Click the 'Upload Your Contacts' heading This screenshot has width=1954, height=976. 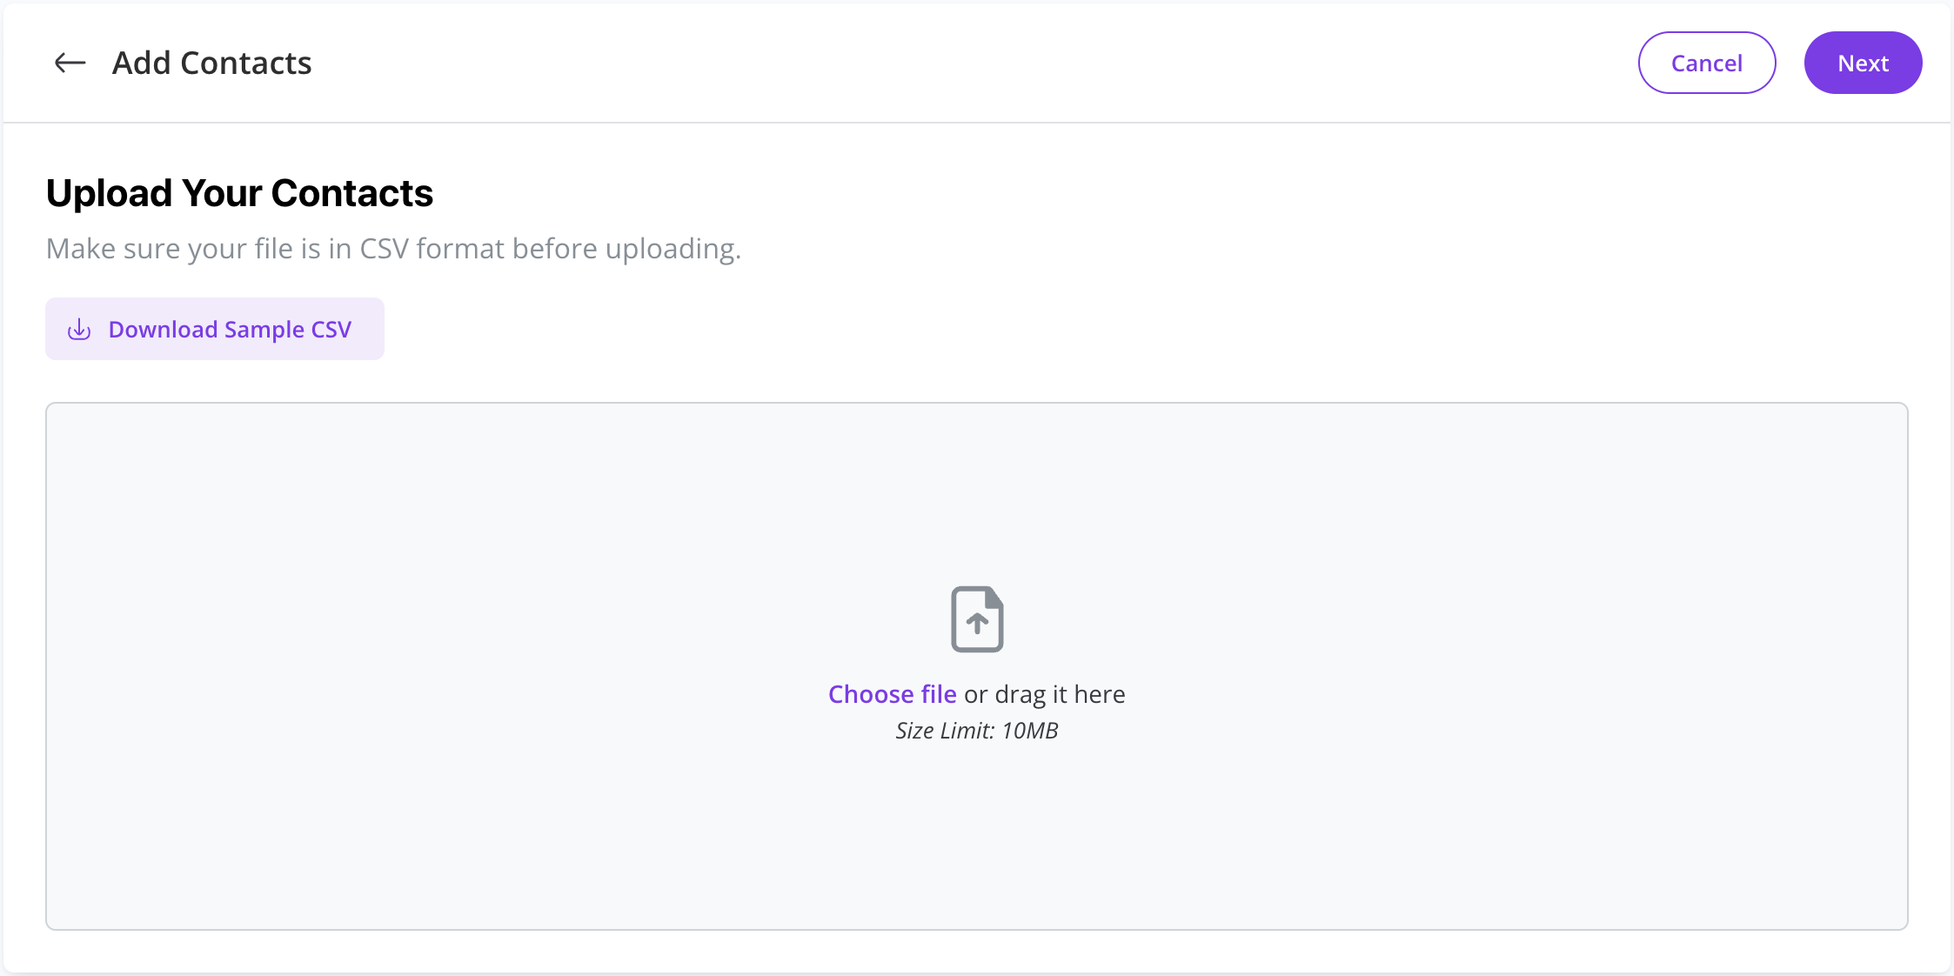239,193
